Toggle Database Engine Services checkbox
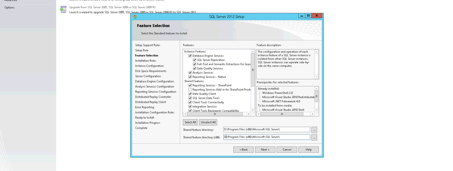This screenshot has width=453, height=171. click(190, 56)
